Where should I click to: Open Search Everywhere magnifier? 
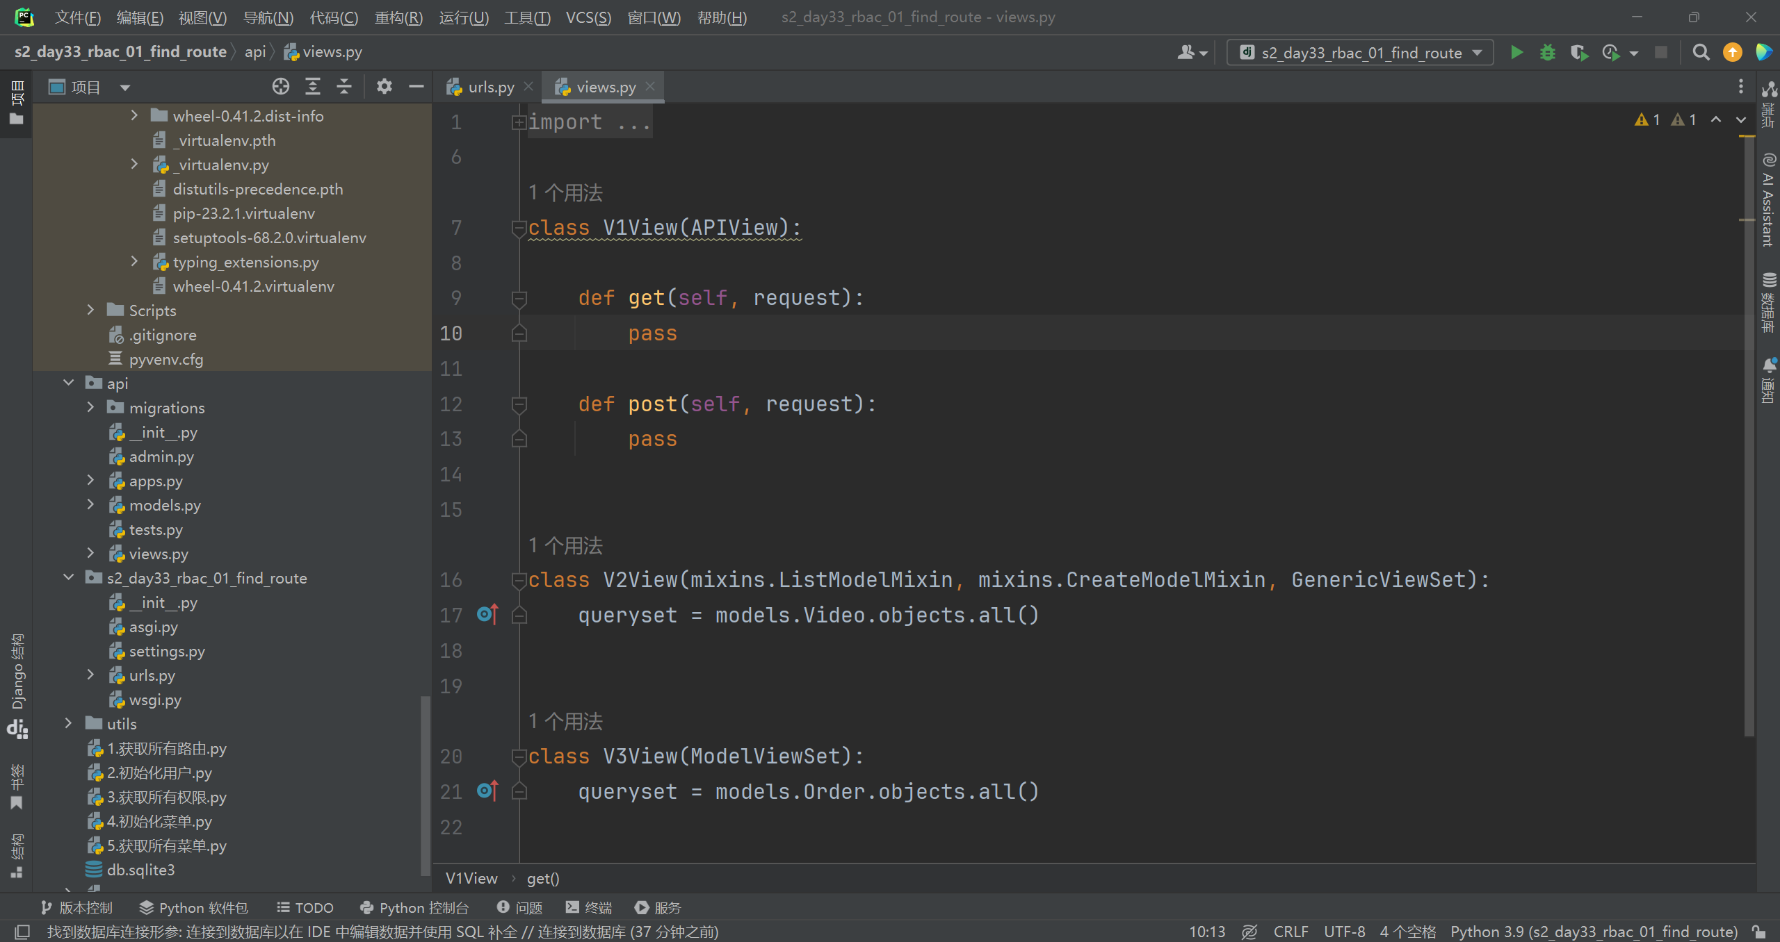(x=1701, y=53)
